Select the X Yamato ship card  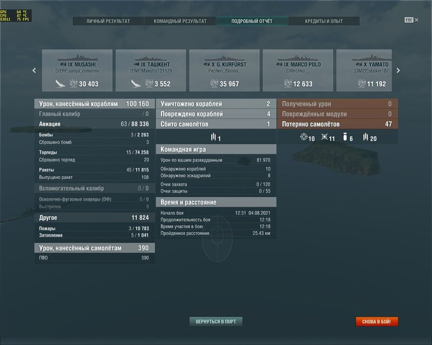pos(364,70)
